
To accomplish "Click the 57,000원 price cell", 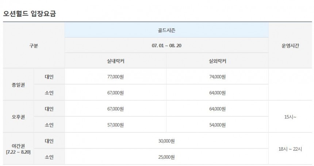I will pos(115,125).
